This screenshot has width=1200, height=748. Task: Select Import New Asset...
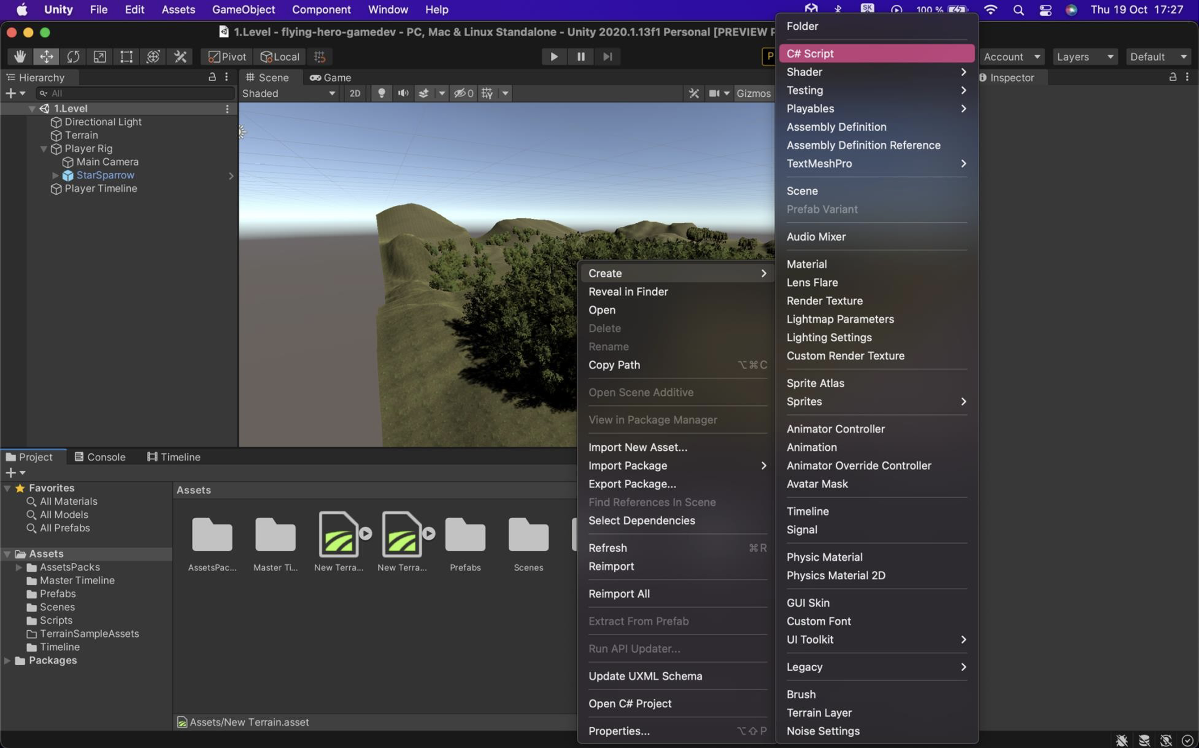point(677,447)
